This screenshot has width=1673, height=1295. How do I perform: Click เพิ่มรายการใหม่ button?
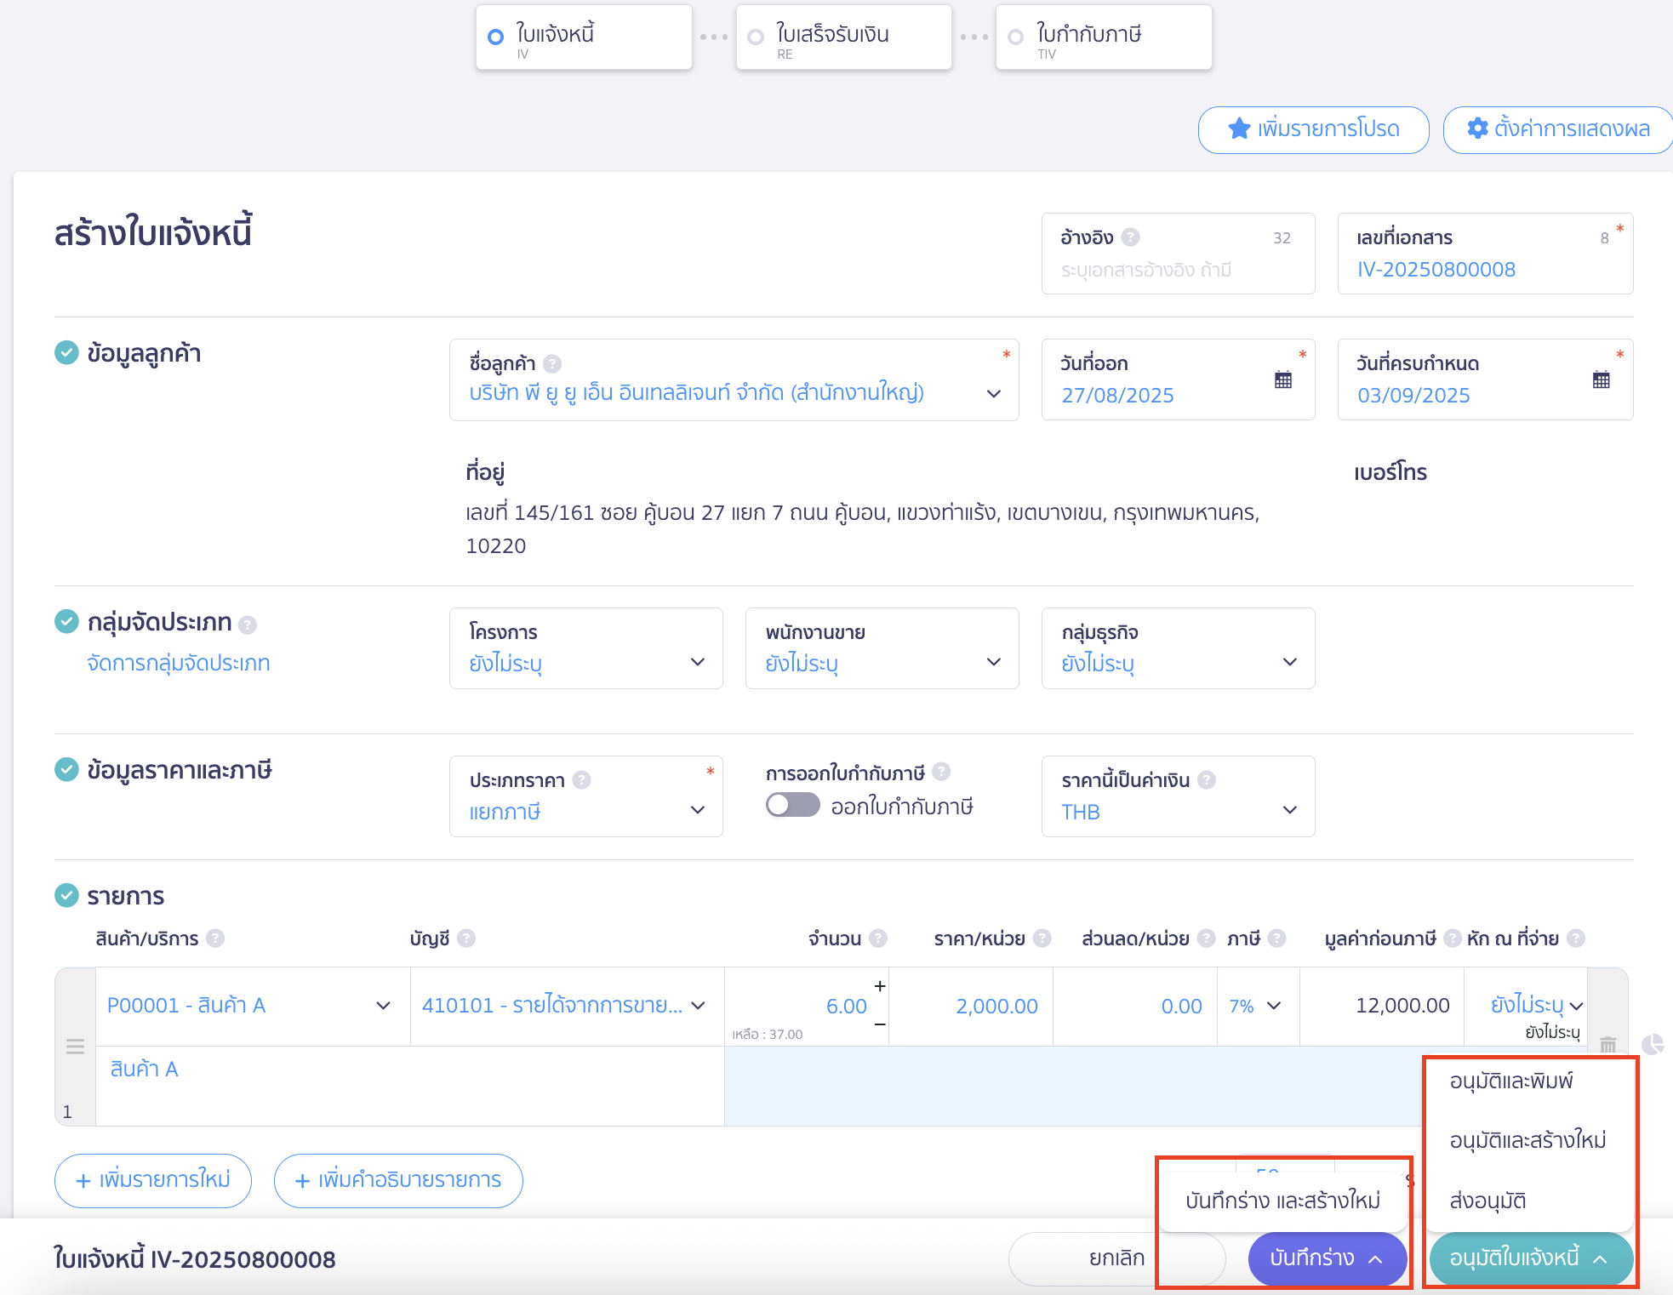[x=153, y=1180]
